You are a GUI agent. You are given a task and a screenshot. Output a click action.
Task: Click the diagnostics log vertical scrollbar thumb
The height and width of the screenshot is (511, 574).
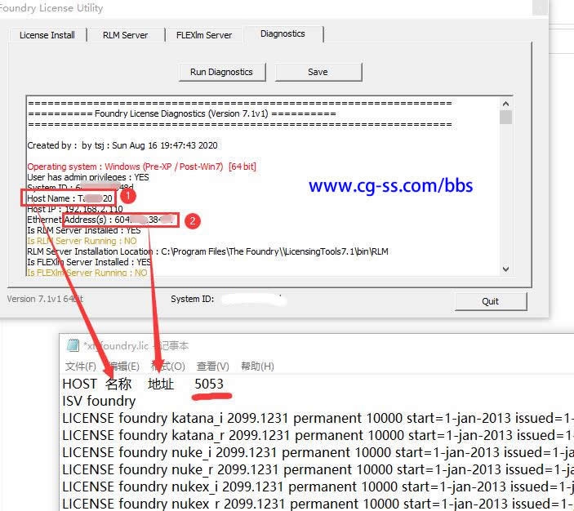[505, 118]
